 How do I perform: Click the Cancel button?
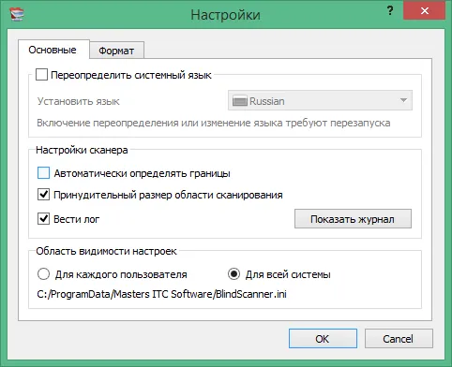click(399, 339)
